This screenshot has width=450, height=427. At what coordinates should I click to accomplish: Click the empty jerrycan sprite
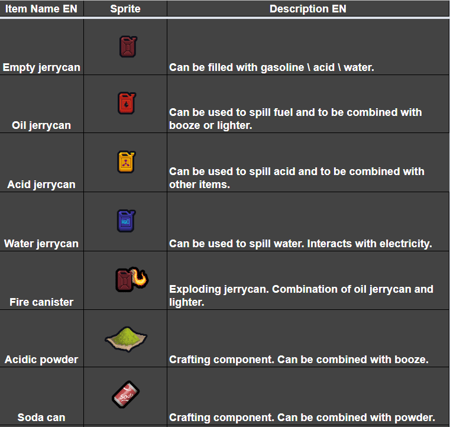128,47
